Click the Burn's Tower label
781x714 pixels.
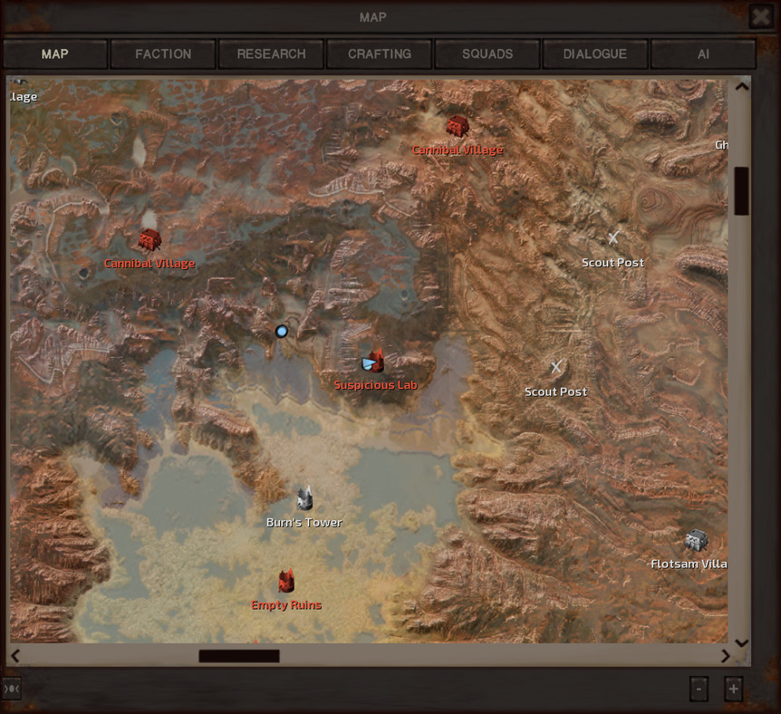[x=304, y=522]
